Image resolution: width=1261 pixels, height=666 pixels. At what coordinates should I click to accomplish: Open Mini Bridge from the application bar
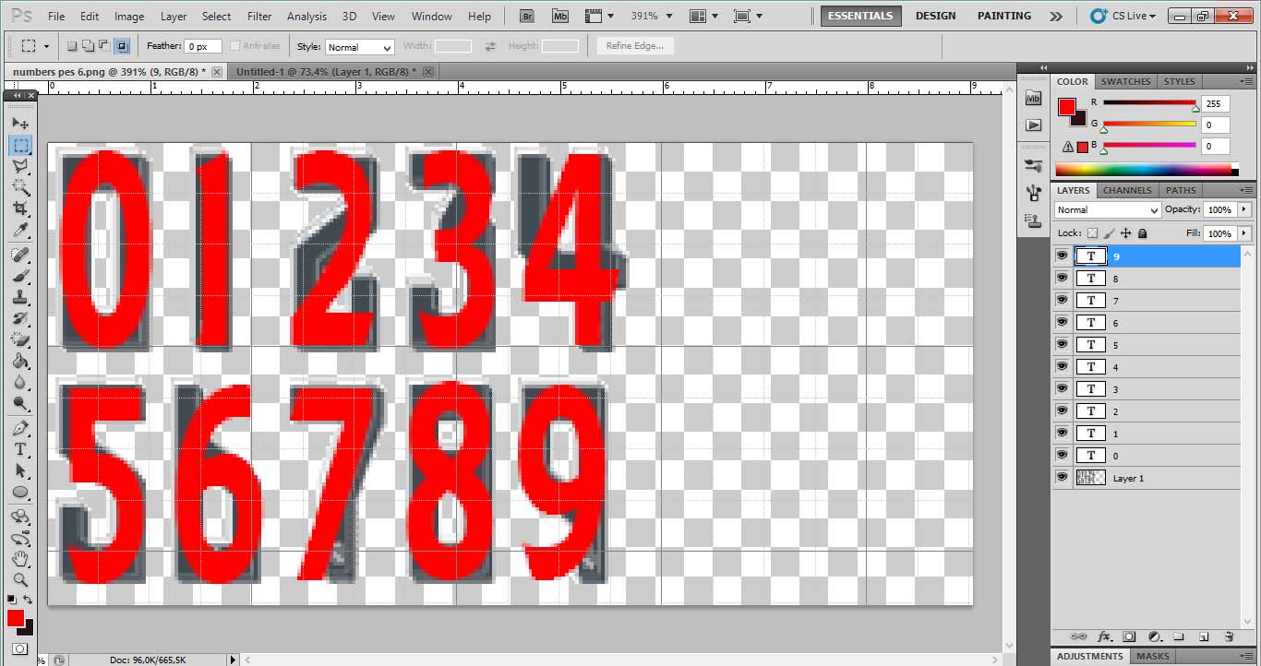[x=559, y=15]
